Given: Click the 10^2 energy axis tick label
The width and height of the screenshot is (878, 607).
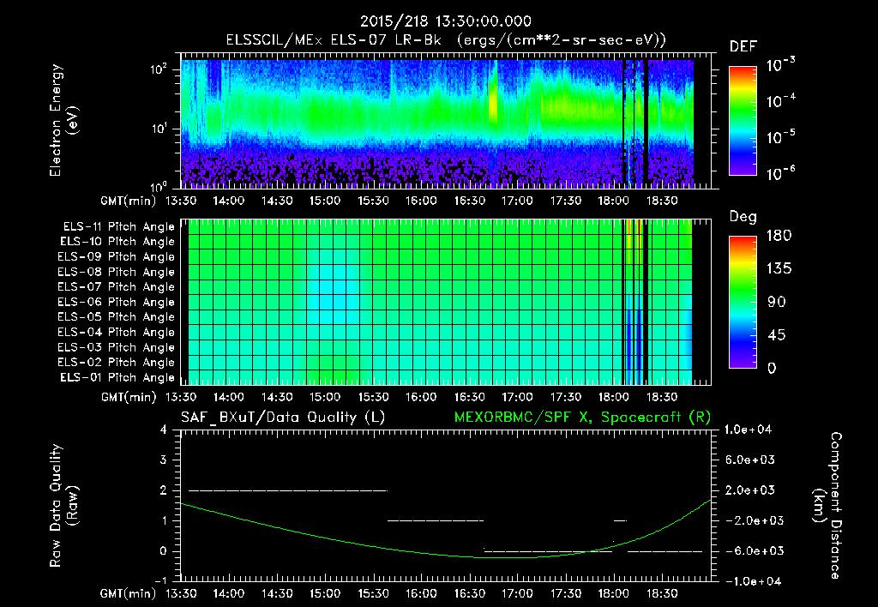Looking at the screenshot, I should tap(159, 70).
